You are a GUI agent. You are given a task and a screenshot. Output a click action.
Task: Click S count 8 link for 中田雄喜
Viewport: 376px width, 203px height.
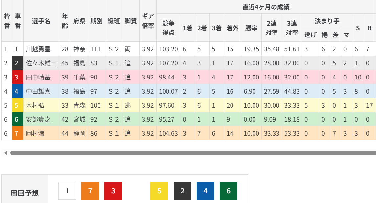pos(356,91)
